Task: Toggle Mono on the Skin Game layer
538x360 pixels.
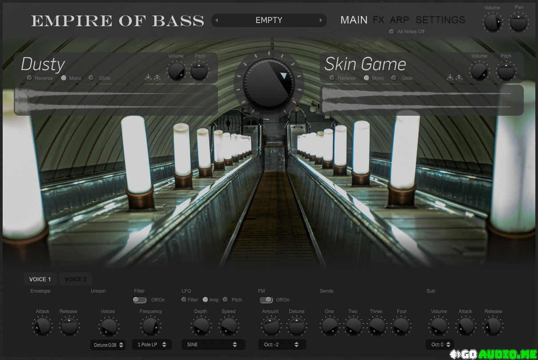Action: pos(366,78)
